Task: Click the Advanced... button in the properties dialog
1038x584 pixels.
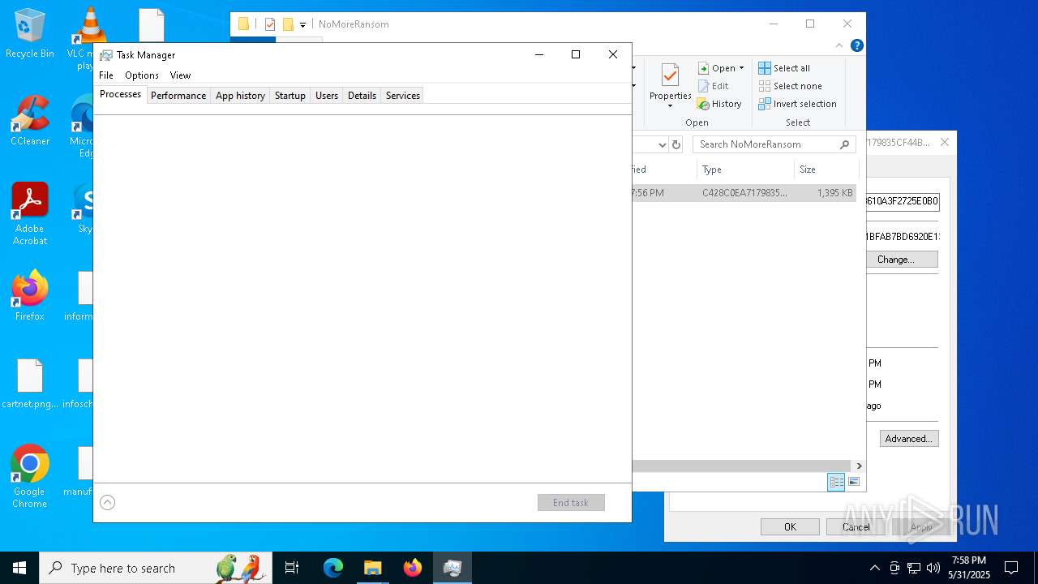Action: [x=909, y=439]
